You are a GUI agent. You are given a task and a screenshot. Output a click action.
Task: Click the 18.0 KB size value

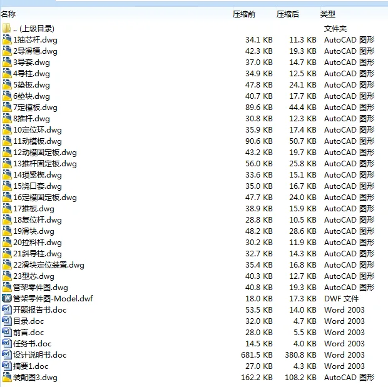259,299
